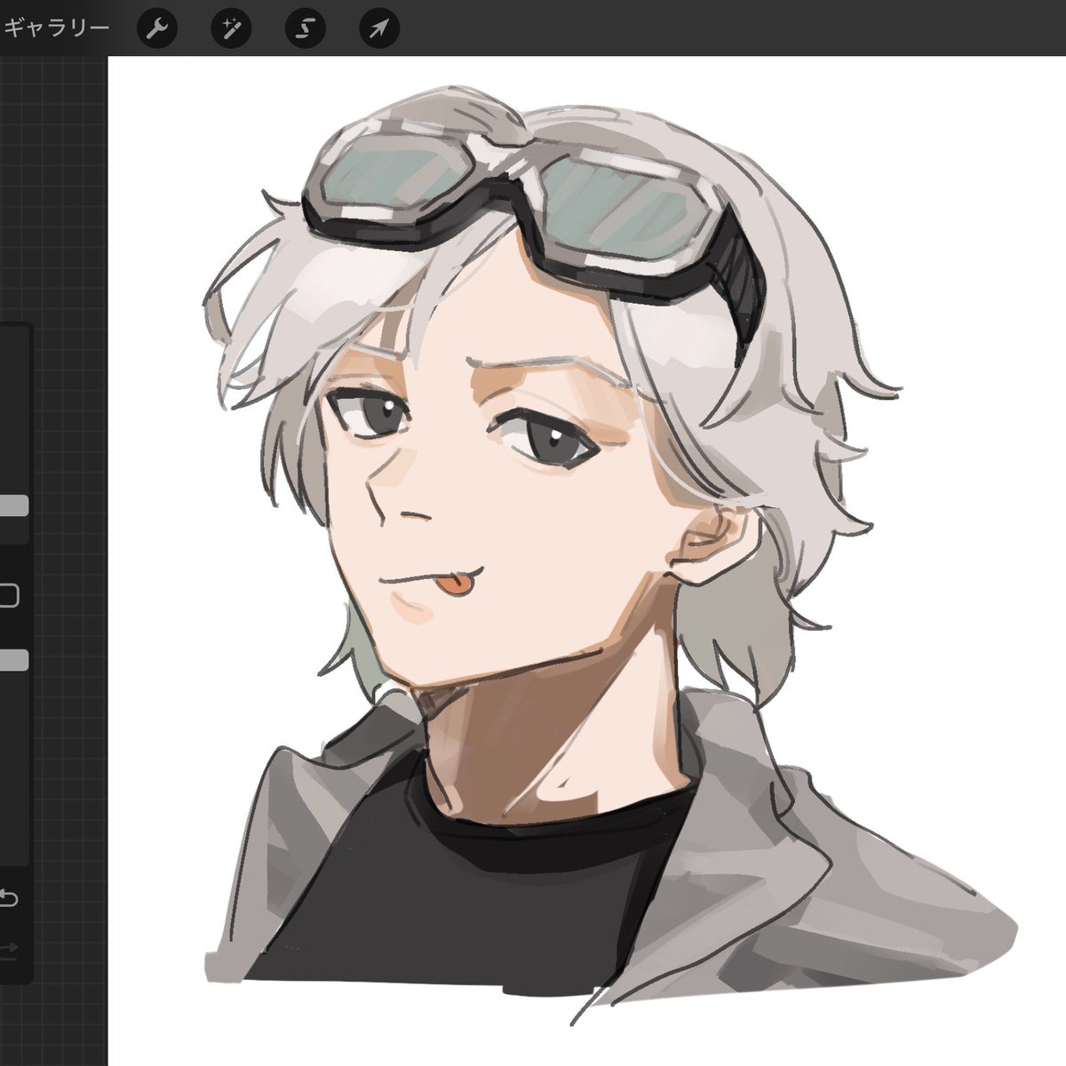Image resolution: width=1066 pixels, height=1066 pixels.
Task: Tap the square modify button in sidebar
Action: pyautogui.click(x=8, y=595)
